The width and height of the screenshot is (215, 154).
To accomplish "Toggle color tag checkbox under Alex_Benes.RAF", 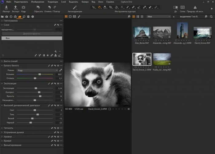I will coord(136,40).
